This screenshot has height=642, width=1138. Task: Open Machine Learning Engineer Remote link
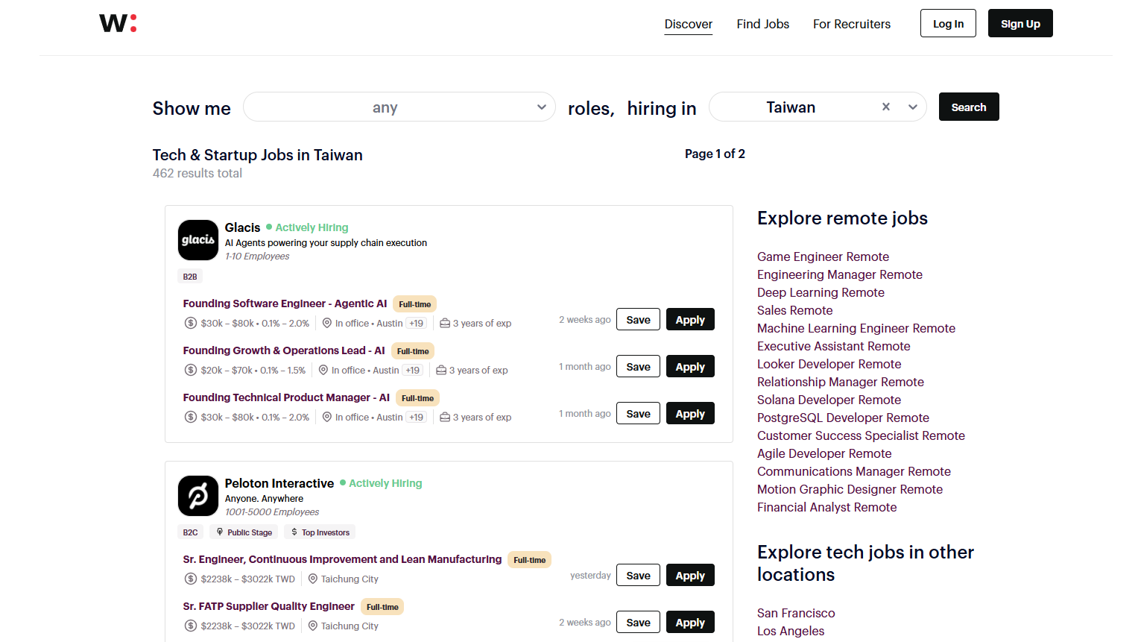(856, 328)
